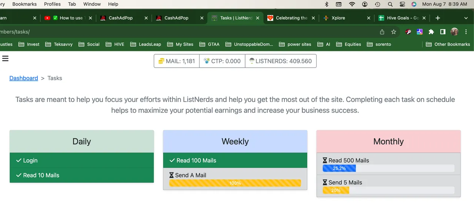Click the keyboard input menu bar icon
Image resolution: width=474 pixels, height=214 pixels.
[x=339, y=4]
